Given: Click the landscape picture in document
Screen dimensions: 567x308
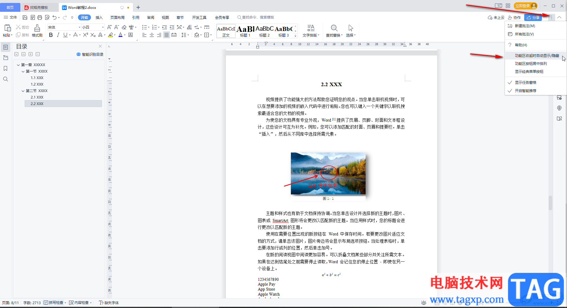Looking at the screenshot, I should point(328,173).
